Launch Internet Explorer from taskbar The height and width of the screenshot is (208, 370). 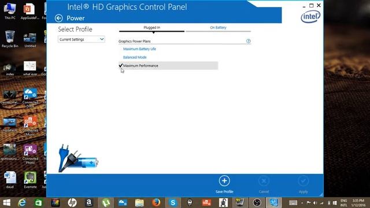click(x=22, y=203)
